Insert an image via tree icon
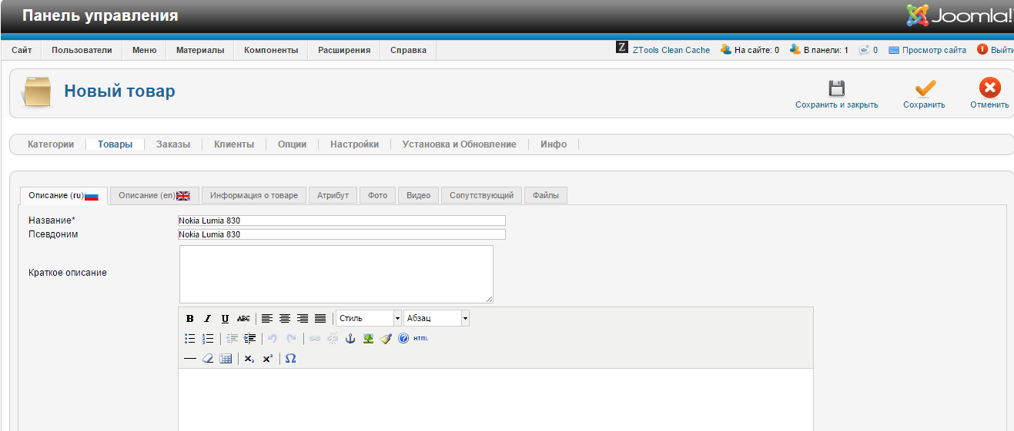The width and height of the screenshot is (1014, 431). pos(368,338)
